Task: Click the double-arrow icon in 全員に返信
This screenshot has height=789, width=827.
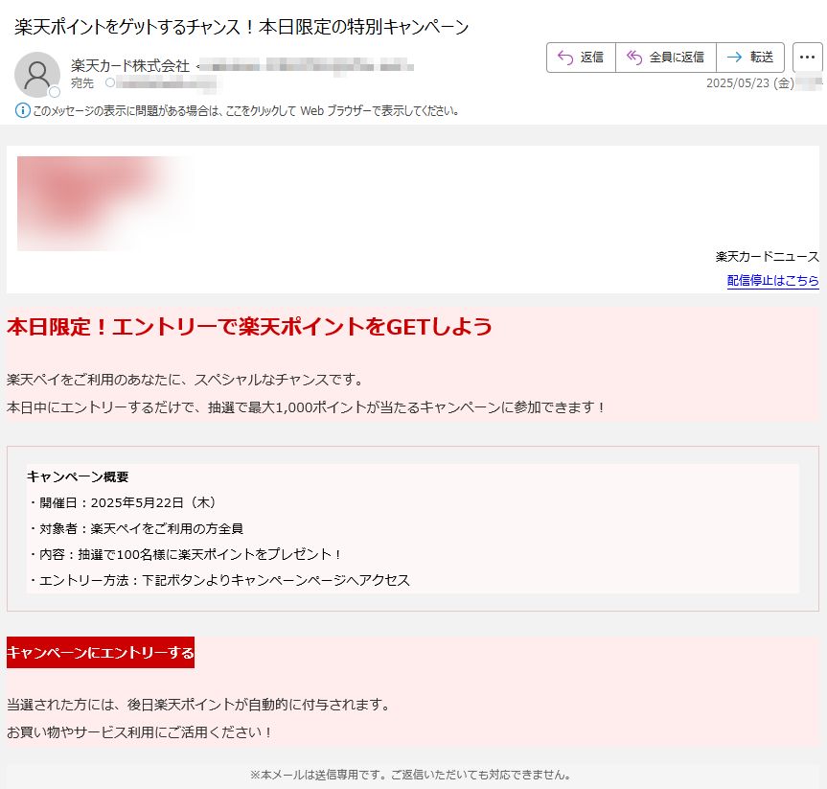Action: coord(634,57)
